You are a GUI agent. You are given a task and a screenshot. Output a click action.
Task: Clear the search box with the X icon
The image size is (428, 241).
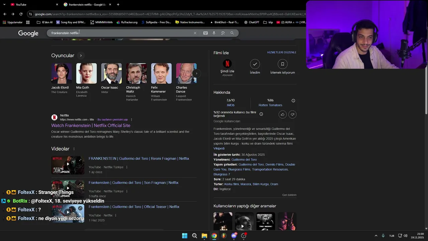(x=195, y=33)
